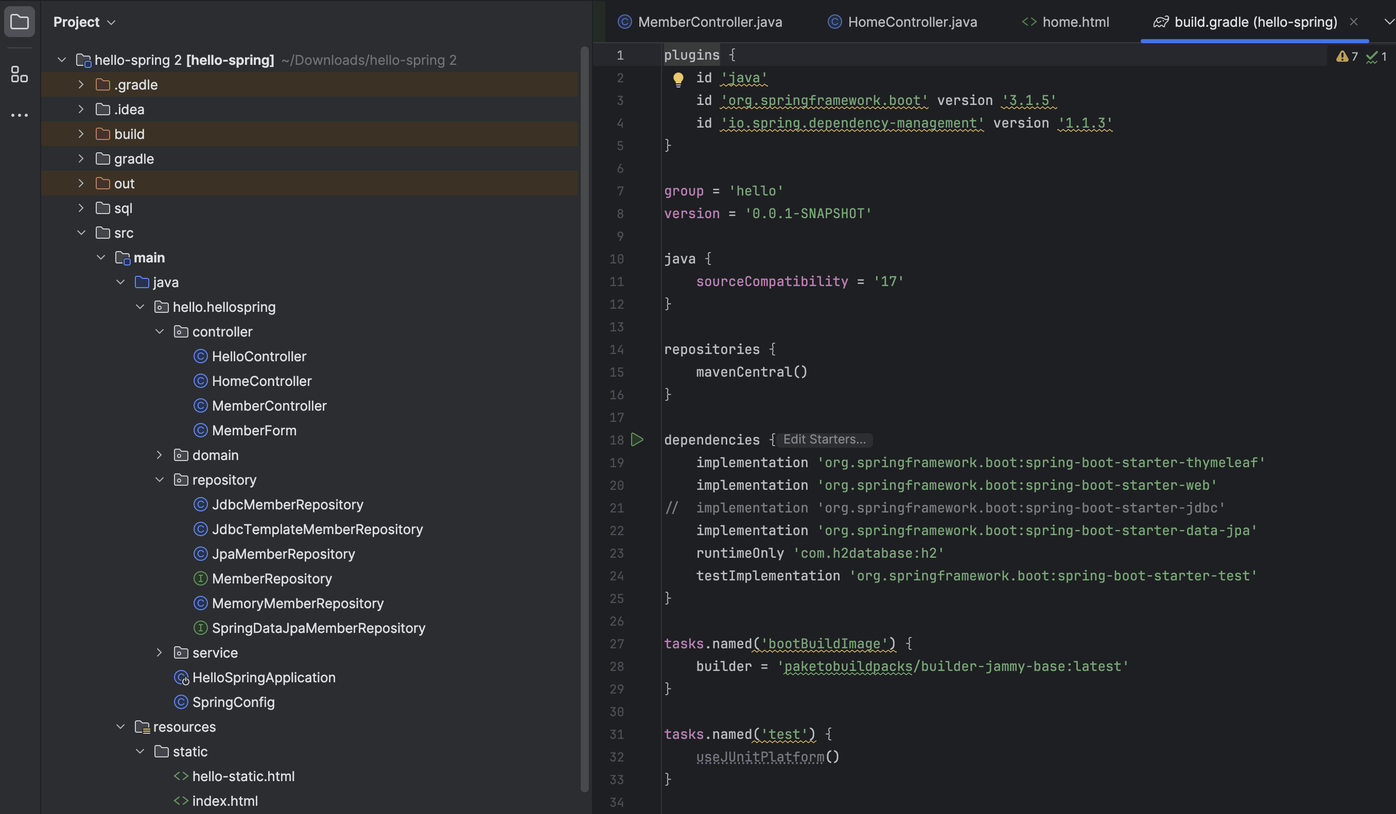The image size is (1396, 814).
Task: Click the HelloController class icon
Action: (x=201, y=356)
